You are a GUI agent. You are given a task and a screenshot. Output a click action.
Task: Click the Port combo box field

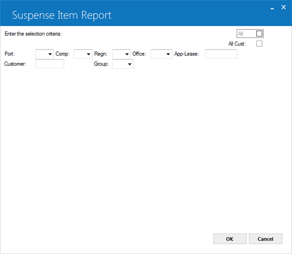click(x=44, y=54)
